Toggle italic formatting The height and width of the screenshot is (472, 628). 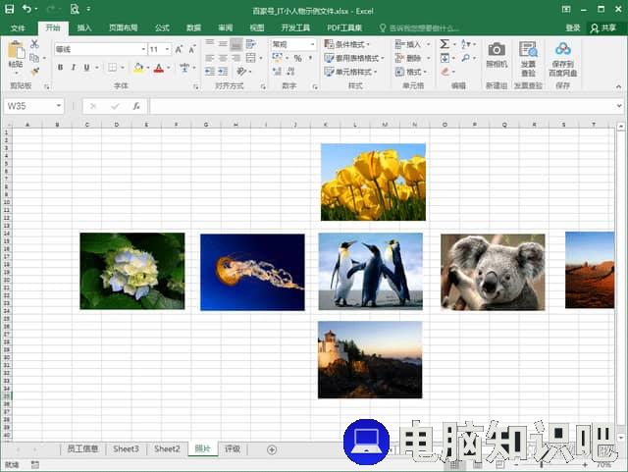click(x=74, y=68)
